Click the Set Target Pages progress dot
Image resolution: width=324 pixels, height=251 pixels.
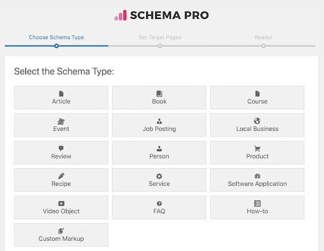pos(160,46)
